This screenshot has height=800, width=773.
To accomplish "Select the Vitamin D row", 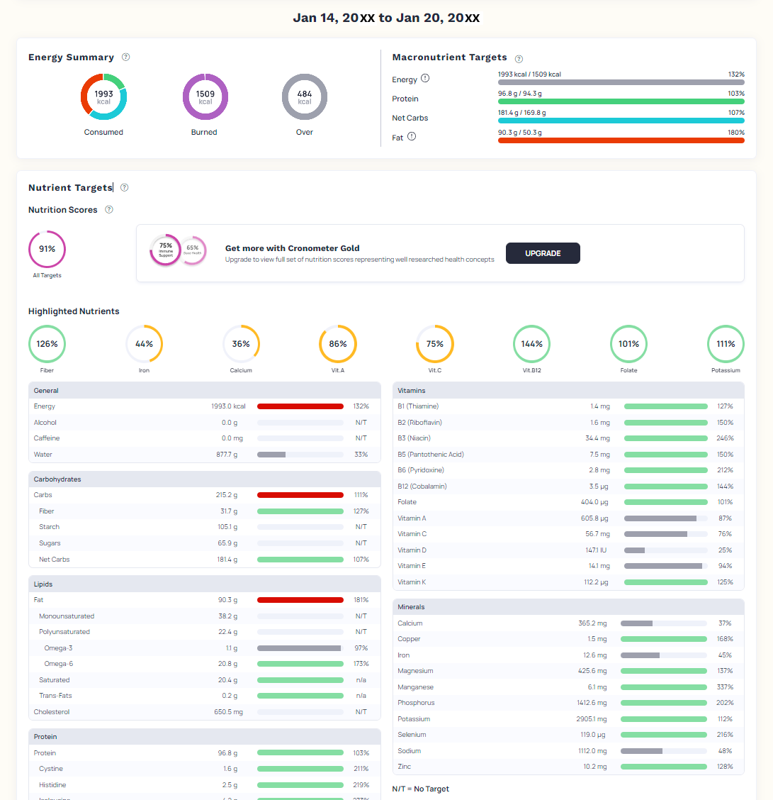I will tap(568, 550).
